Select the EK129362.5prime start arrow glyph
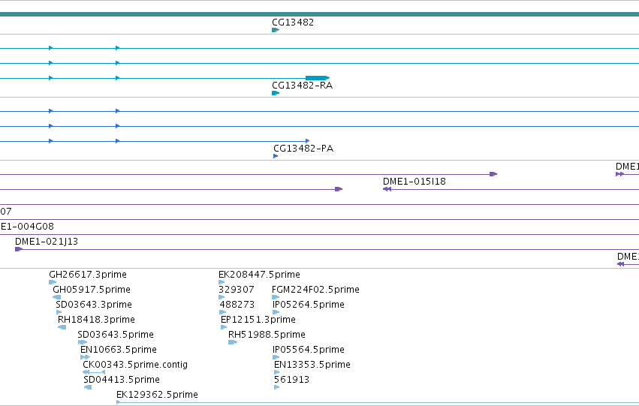Image resolution: width=639 pixels, height=406 pixels. coord(119,402)
